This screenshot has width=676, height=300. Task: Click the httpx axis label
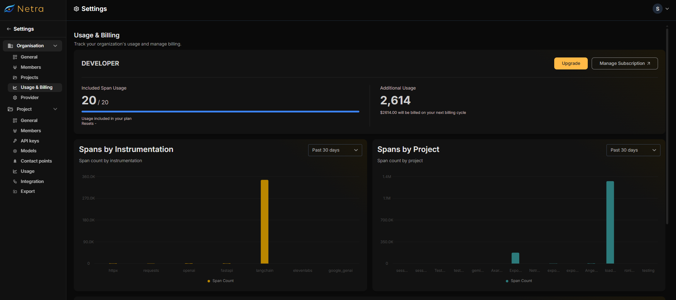point(113,271)
